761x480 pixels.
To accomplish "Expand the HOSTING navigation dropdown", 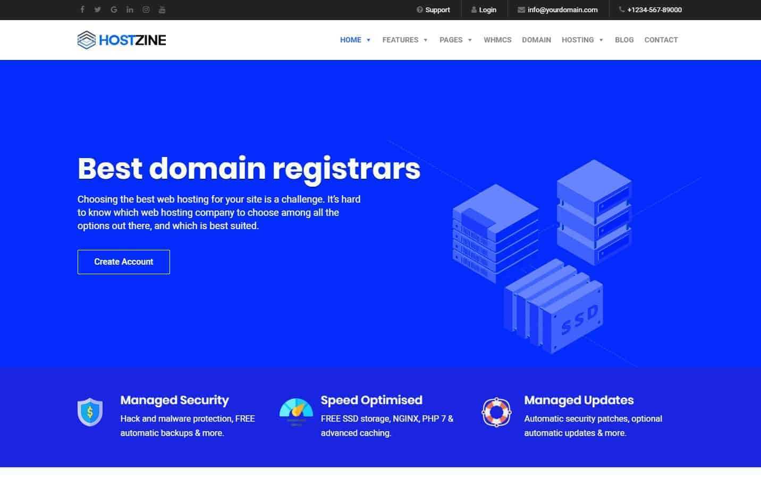I will [578, 40].
